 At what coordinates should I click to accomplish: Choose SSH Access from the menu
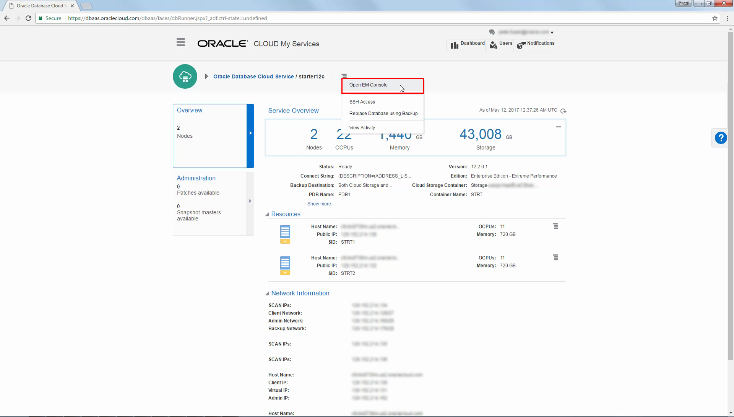[x=362, y=102]
